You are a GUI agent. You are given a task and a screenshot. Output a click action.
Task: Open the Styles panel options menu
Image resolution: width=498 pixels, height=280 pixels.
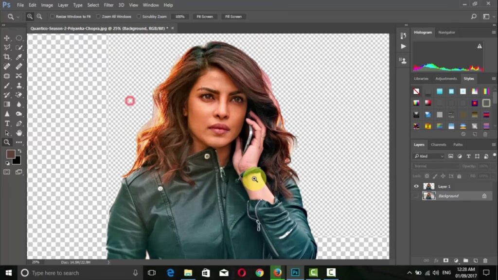point(494,78)
